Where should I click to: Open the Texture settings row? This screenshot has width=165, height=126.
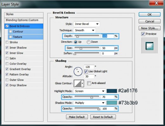point(25,37)
